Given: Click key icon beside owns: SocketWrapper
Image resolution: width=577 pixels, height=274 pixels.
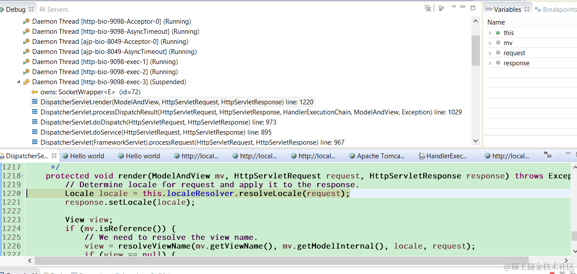Looking at the screenshot, I should tap(35, 92).
